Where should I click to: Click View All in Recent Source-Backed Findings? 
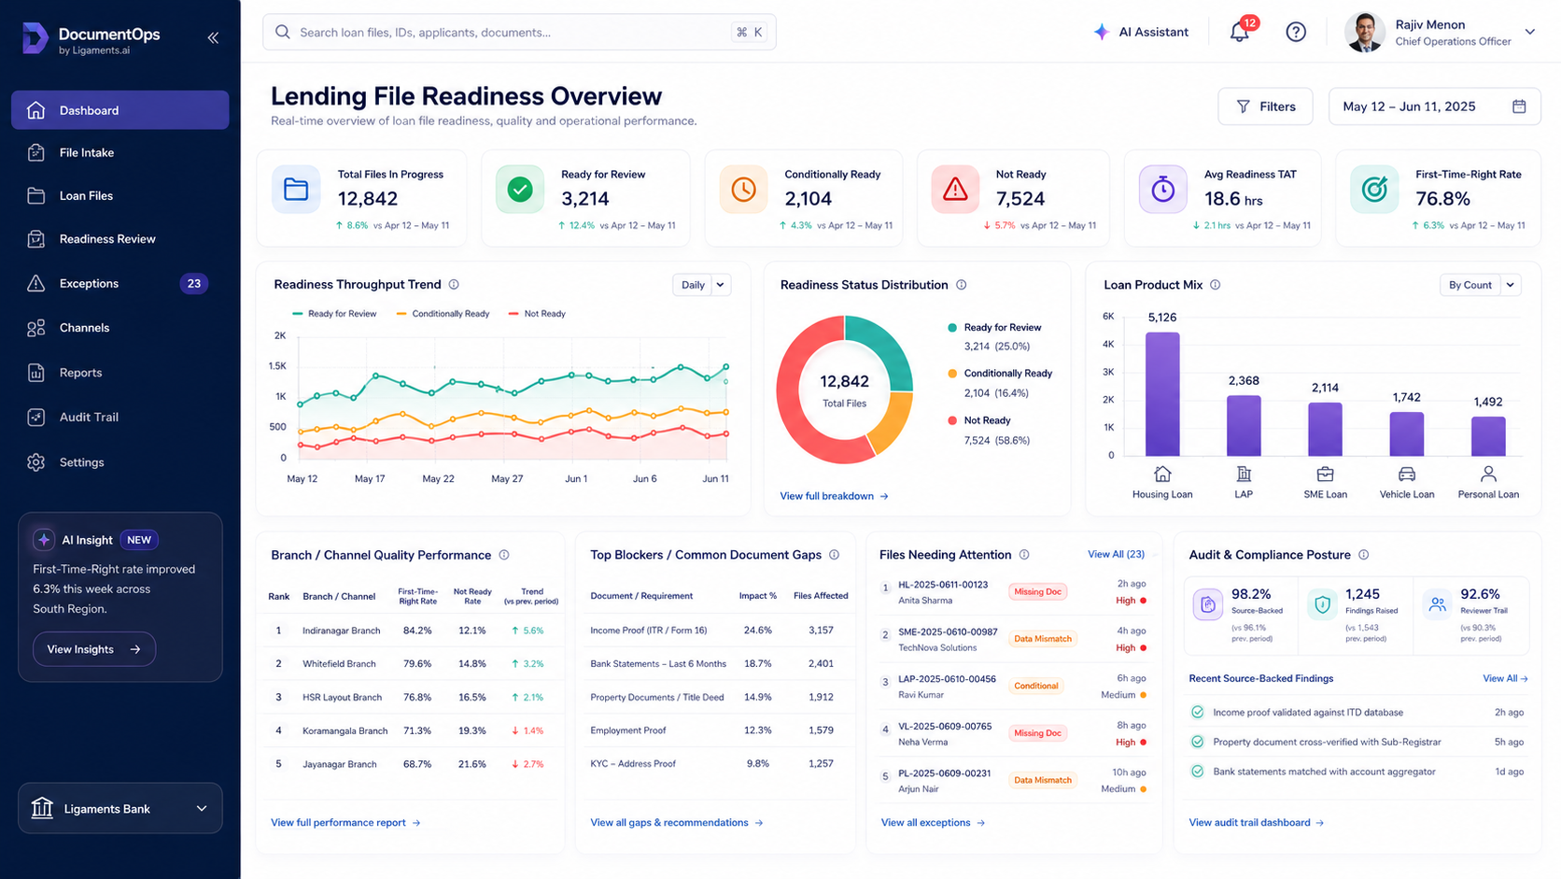[x=1505, y=678]
